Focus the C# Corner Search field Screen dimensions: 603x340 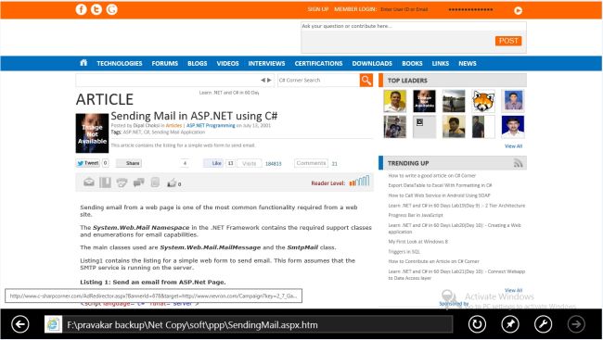(318, 81)
